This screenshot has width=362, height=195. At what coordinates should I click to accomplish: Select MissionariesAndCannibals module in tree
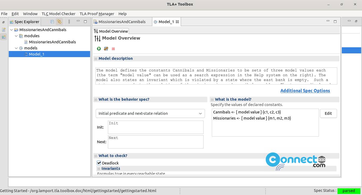point(52,42)
